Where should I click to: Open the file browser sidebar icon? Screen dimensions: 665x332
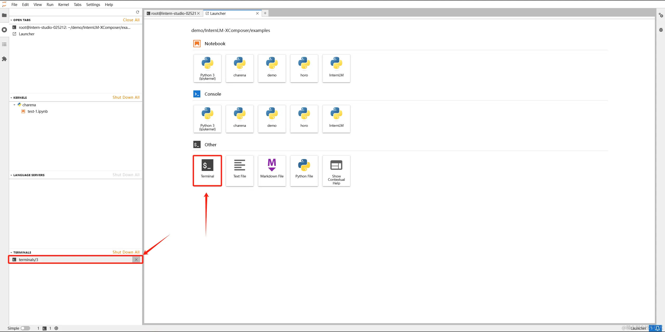4,15
